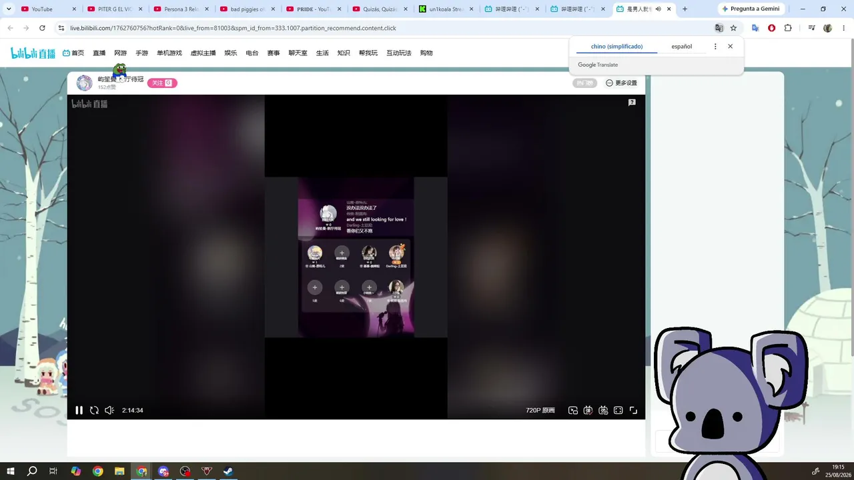This screenshot has height=480, width=854.
Task: Open the Chrome profile avatar
Action: (828, 28)
